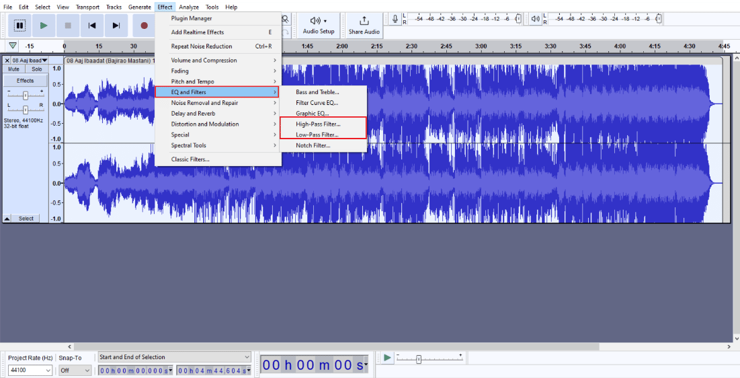Open selection end time format arrow
This screenshot has width=740, height=378.
249,371
